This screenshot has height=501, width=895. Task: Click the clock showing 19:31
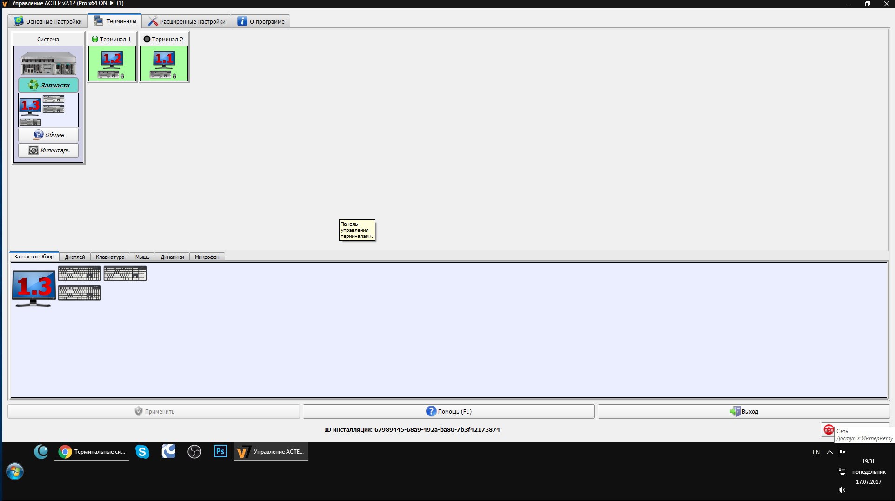[868, 461]
